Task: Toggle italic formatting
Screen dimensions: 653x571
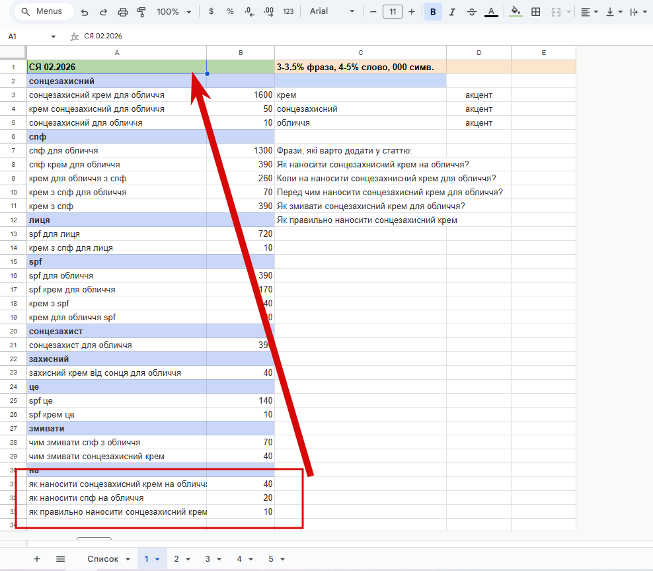Action: click(452, 12)
